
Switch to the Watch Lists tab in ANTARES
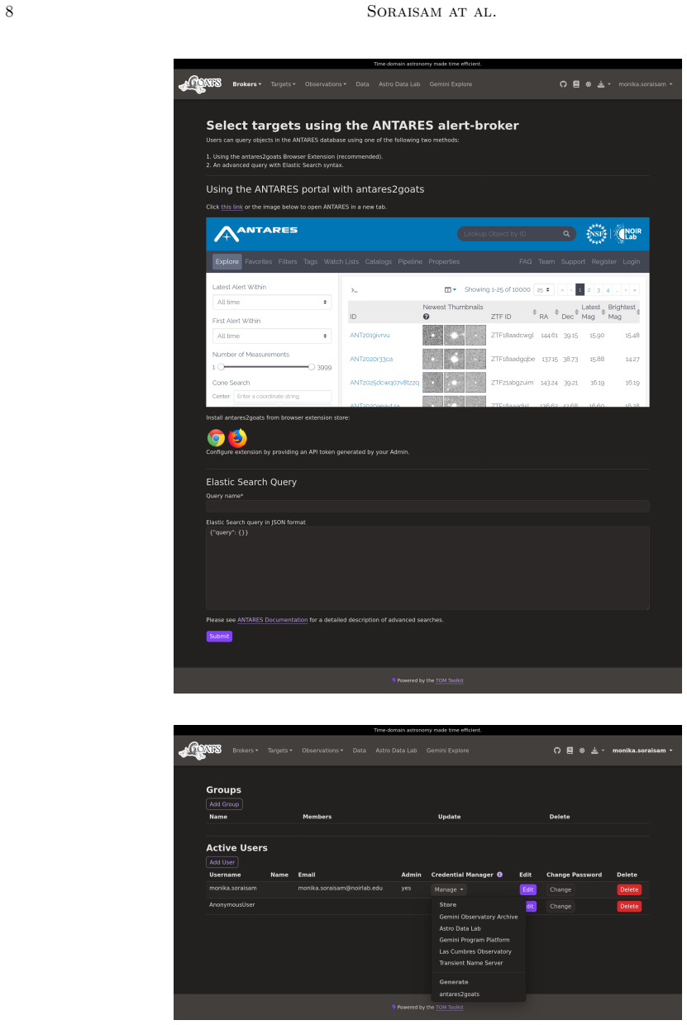click(341, 262)
